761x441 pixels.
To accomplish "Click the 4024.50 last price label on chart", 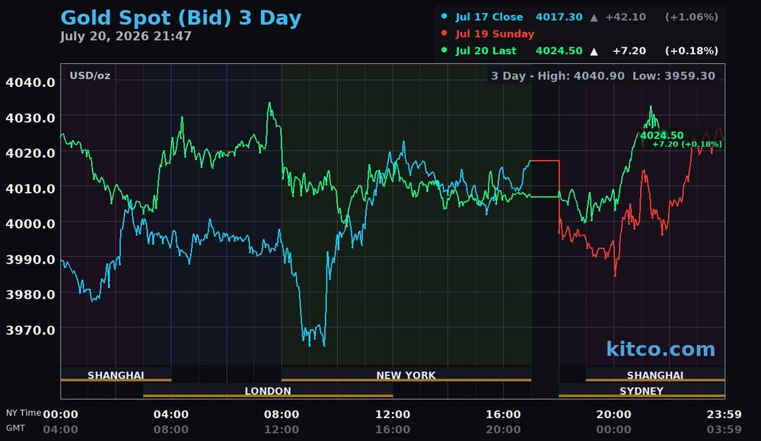I will click(661, 136).
